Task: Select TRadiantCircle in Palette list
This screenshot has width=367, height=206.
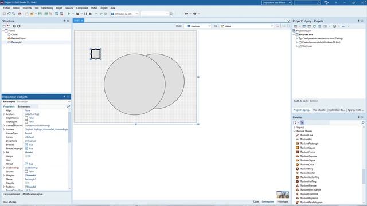Action: click(x=307, y=165)
